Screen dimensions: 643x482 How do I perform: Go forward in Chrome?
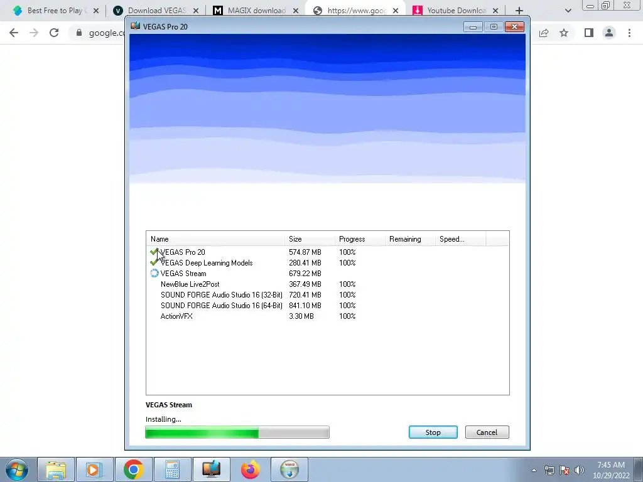tap(34, 33)
